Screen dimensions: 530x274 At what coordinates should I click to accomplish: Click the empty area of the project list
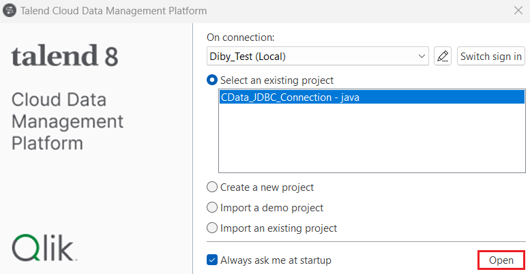click(372, 143)
